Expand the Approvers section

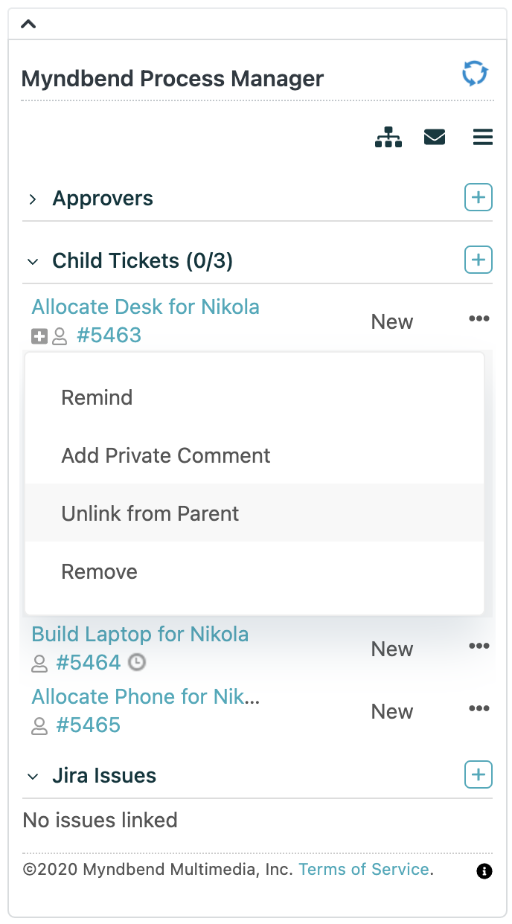tap(33, 199)
